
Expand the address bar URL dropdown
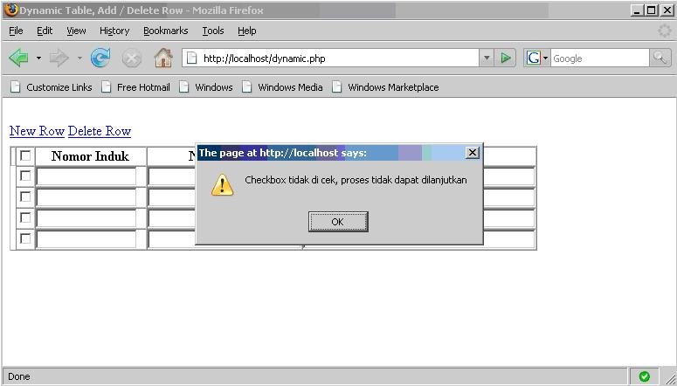click(487, 58)
